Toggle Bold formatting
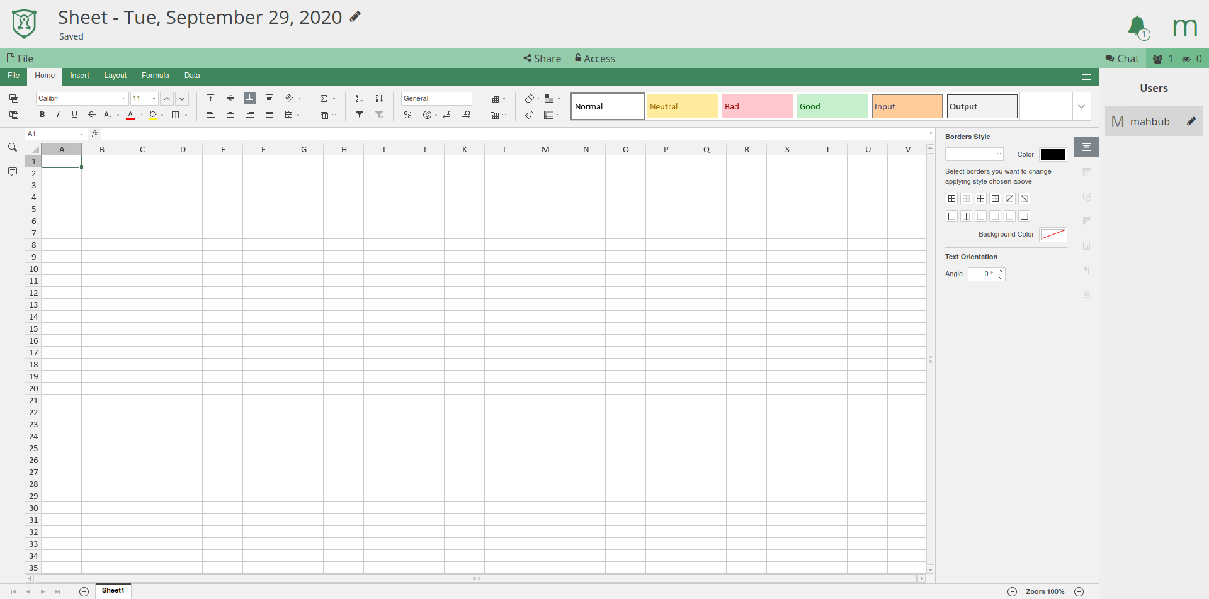 point(42,115)
